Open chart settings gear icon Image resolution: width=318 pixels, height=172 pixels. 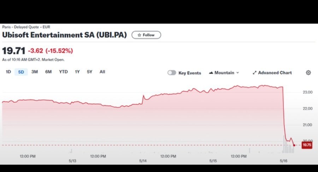pyautogui.click(x=308, y=73)
